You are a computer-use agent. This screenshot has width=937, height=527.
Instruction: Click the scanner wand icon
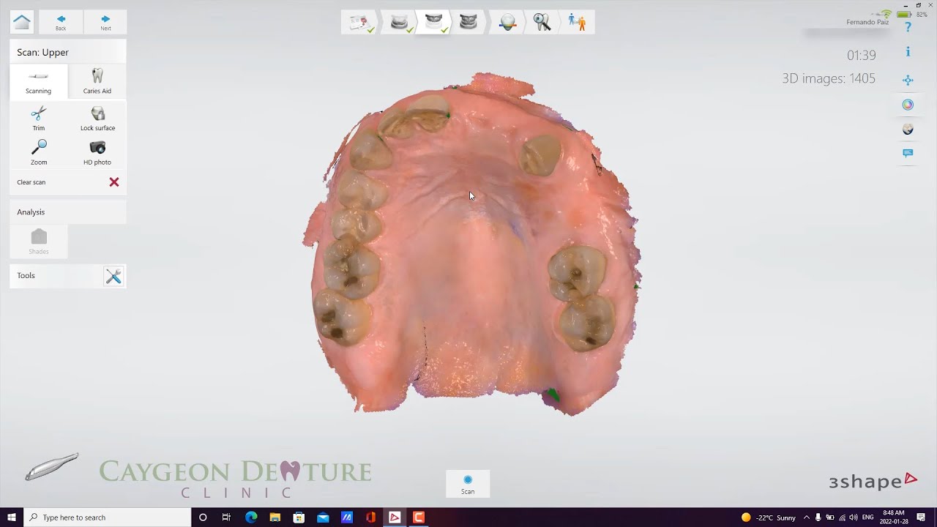(51, 466)
